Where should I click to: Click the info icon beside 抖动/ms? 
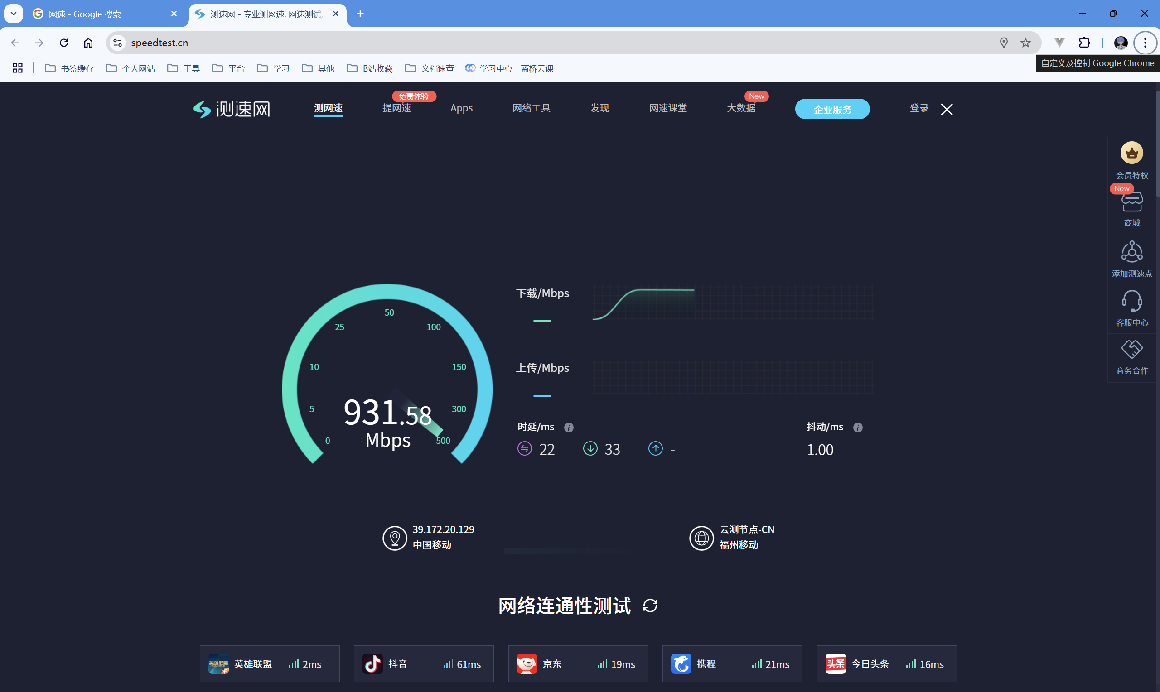tap(857, 428)
